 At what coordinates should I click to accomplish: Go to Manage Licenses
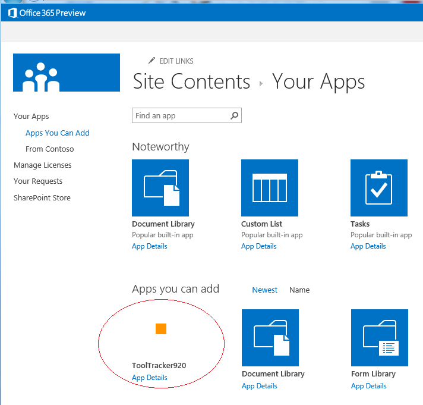(43, 165)
